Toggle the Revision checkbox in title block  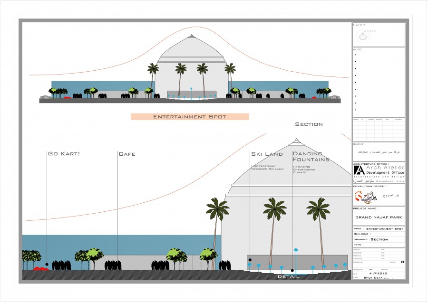click(x=402, y=262)
